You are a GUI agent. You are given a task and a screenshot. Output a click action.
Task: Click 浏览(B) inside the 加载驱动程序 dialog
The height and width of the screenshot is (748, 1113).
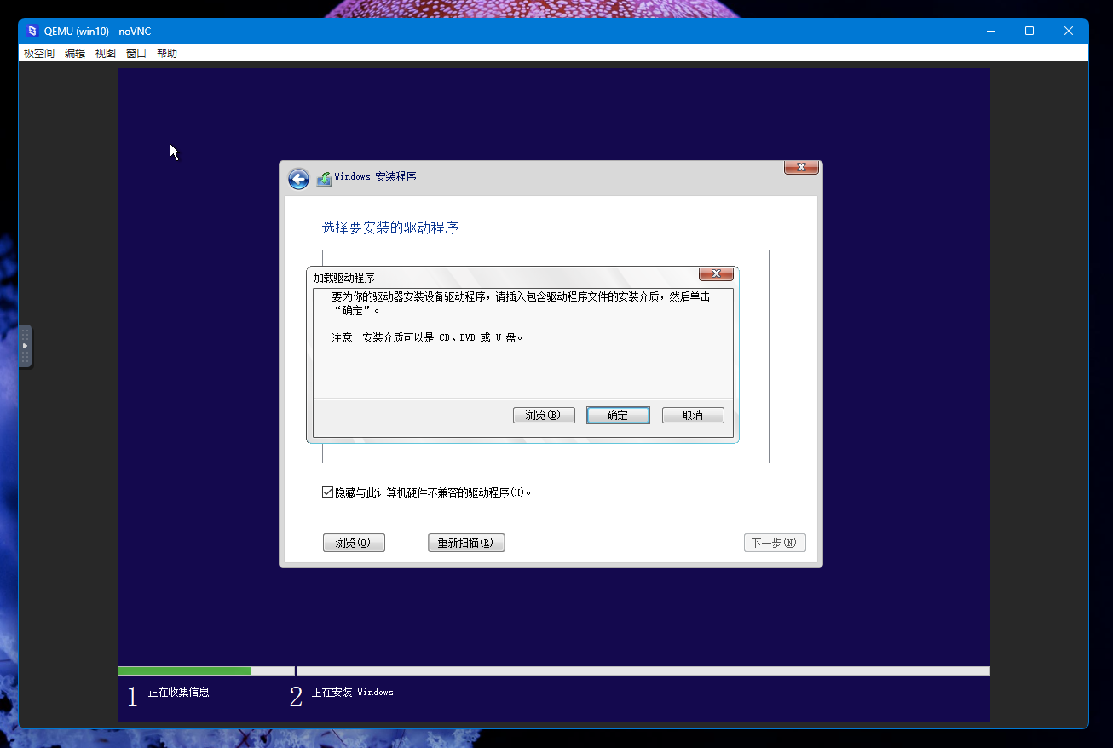tap(544, 415)
